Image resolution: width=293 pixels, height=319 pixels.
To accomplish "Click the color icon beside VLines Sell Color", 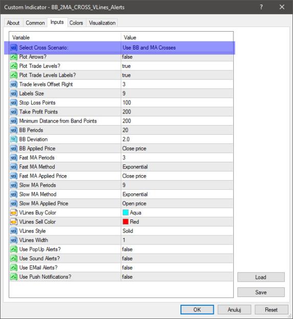I will (14, 222).
